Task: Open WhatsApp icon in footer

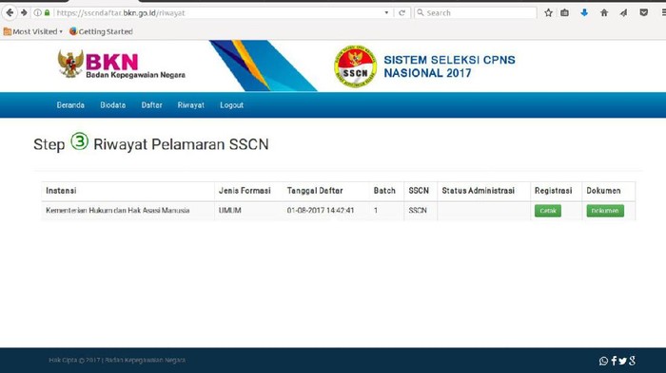Action: coord(603,361)
